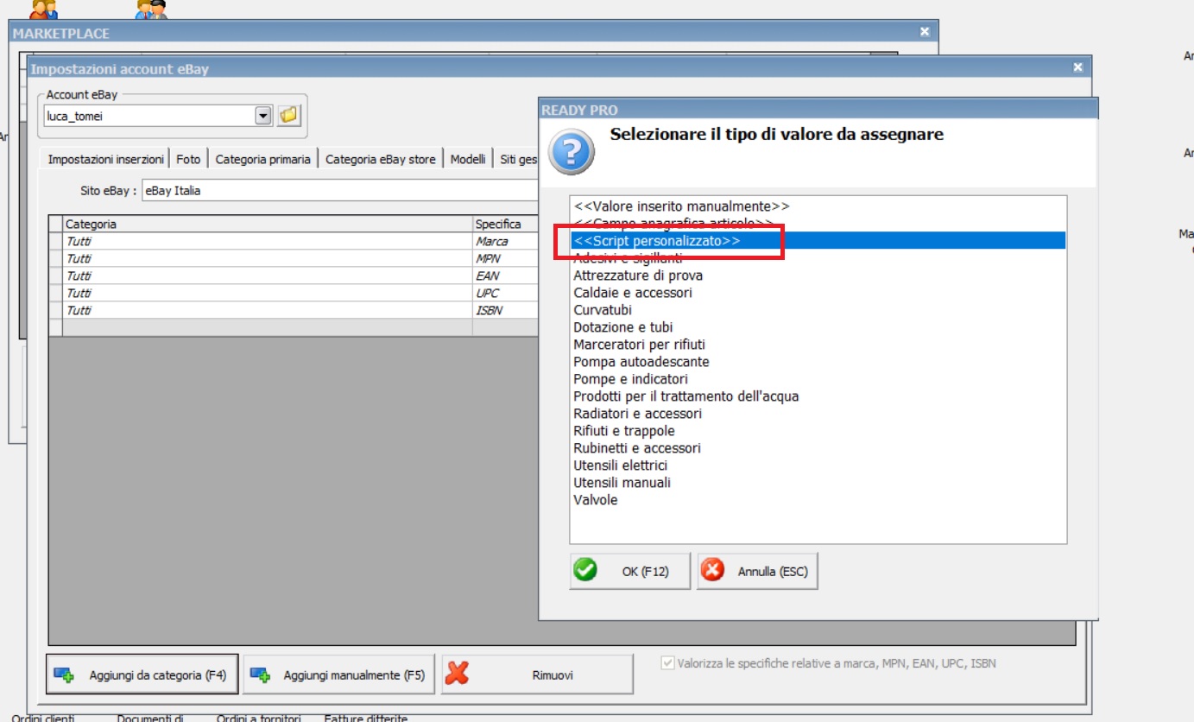This screenshot has height=722, width=1194.
Task: Select Pompe e indicatori
Action: point(818,379)
